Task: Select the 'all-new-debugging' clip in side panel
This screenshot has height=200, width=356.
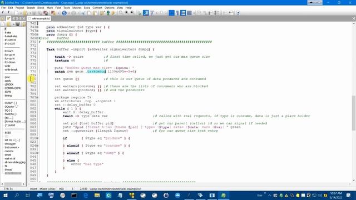Action: coord(15,162)
